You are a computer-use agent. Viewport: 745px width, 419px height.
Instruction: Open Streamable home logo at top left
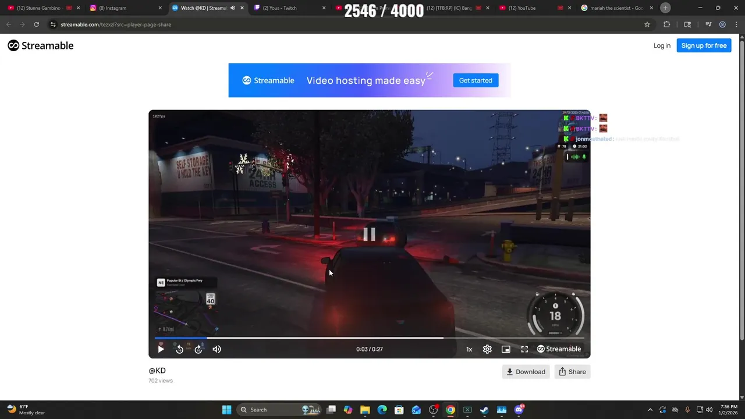40,45
